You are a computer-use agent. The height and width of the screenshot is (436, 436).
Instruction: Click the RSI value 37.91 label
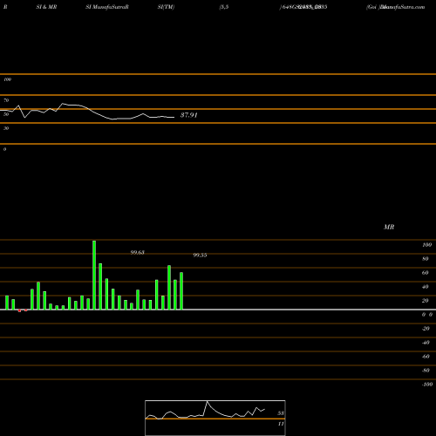point(189,115)
